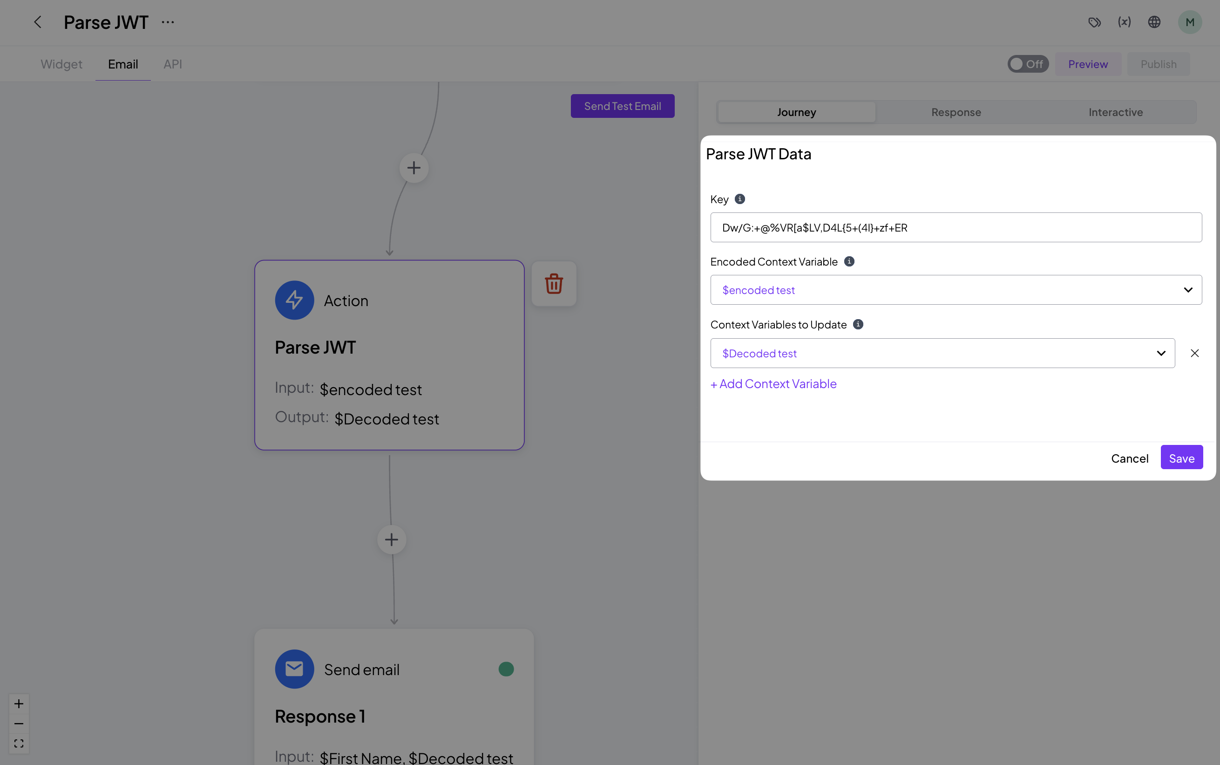Screen dimensions: 1220x765
Task: Select the Response 1 node title
Action: click(x=320, y=717)
